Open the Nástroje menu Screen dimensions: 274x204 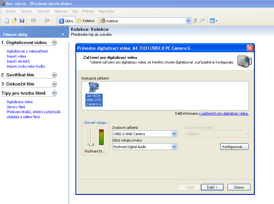point(61,11)
